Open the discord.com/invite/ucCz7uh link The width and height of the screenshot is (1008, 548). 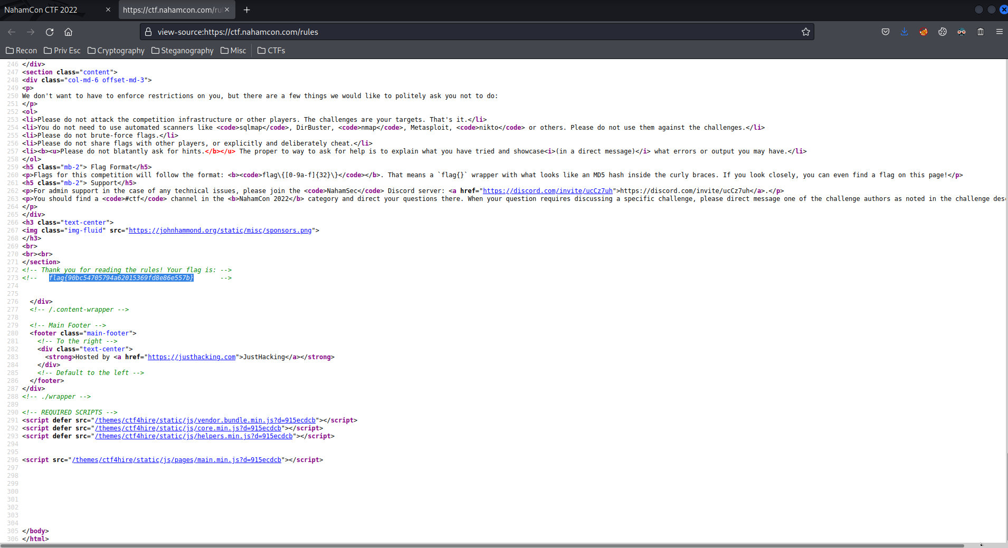[548, 191]
